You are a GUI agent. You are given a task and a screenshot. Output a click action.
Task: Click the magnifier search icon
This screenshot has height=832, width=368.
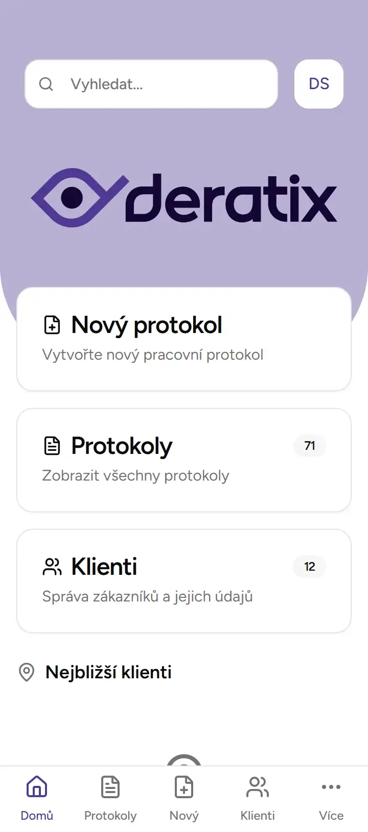click(46, 84)
